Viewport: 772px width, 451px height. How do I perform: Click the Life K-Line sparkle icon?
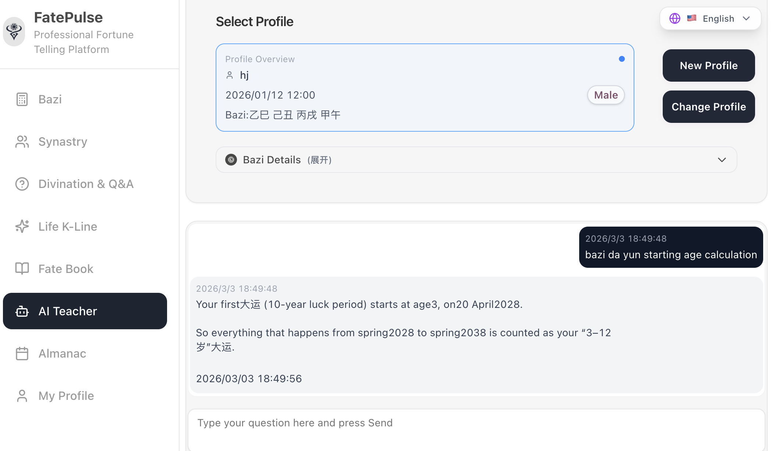pos(22,226)
